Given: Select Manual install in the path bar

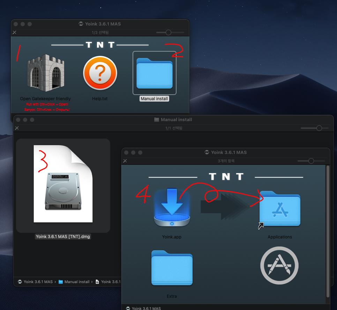Looking at the screenshot, I should coord(74,282).
